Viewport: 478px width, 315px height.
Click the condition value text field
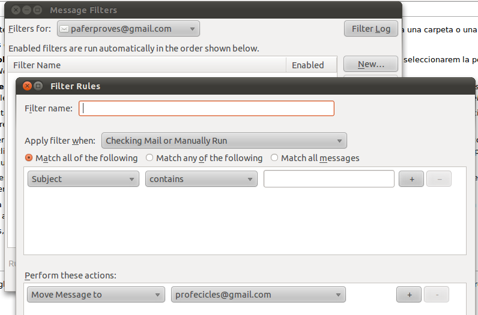click(x=328, y=179)
